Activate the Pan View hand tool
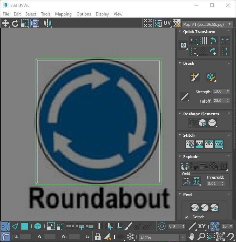The width and height of the screenshot is (236, 242). (x=191, y=236)
